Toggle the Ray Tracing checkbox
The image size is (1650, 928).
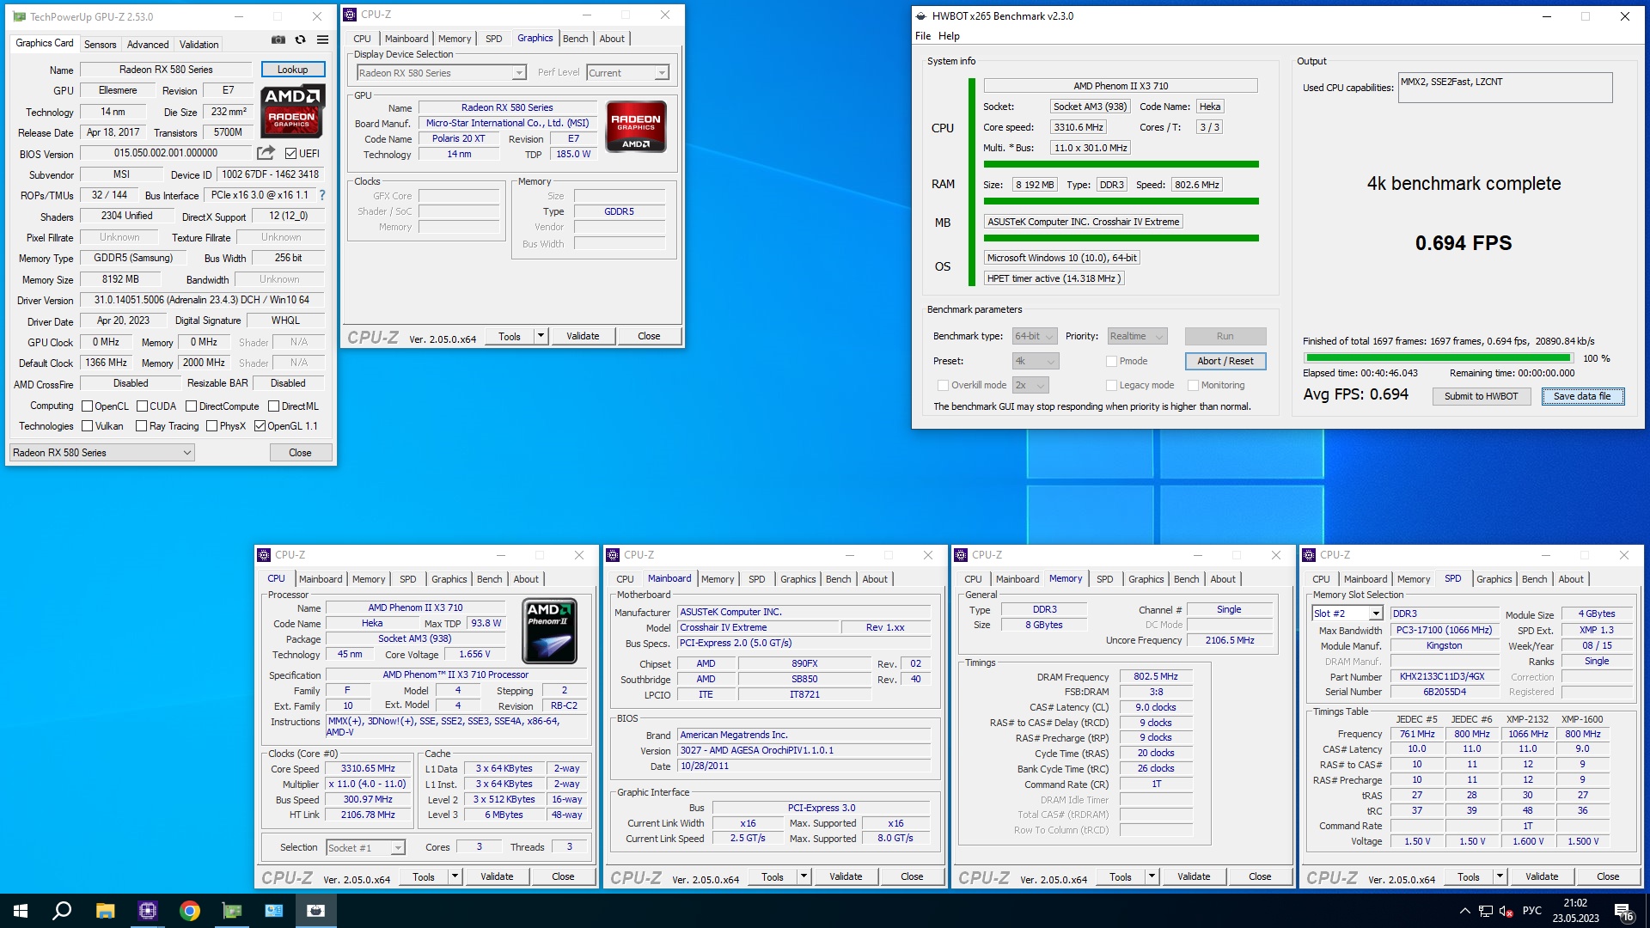142,426
